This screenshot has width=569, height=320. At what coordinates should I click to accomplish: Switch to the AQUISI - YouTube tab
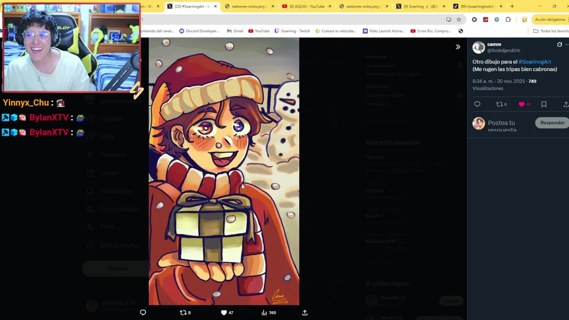pos(307,6)
